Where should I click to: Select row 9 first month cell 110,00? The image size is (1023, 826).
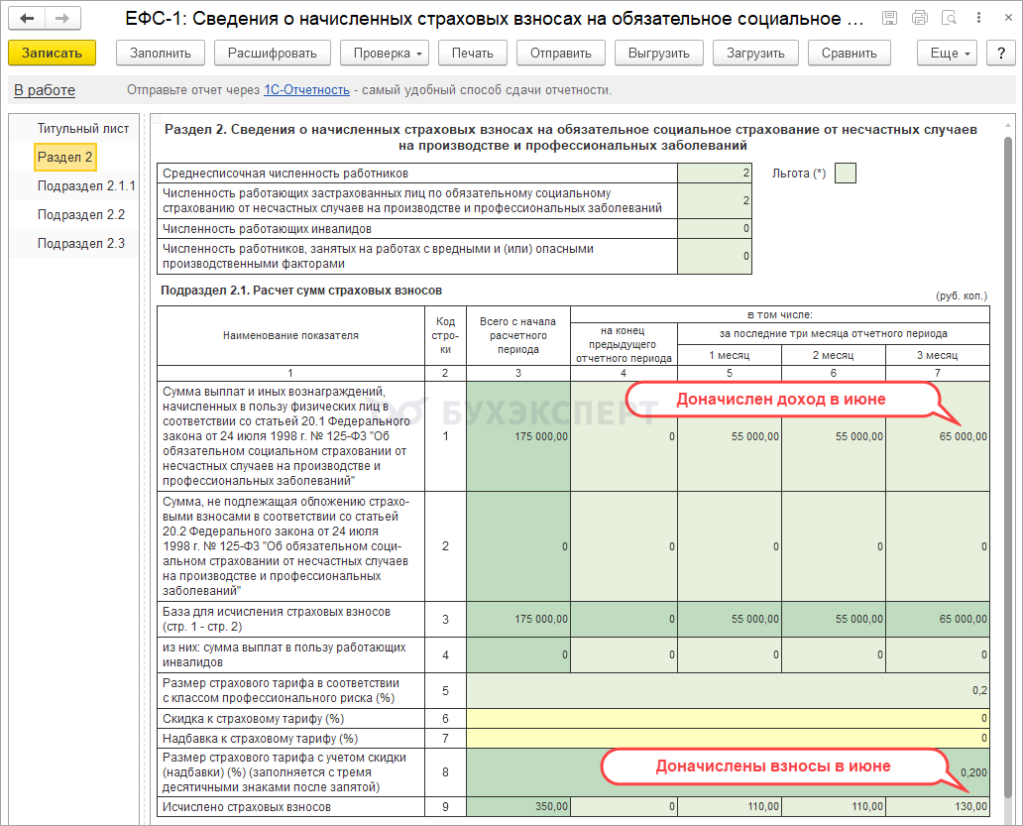[x=730, y=806]
